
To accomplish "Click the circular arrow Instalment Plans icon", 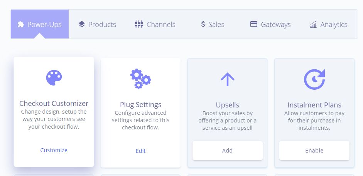I will [314, 79].
